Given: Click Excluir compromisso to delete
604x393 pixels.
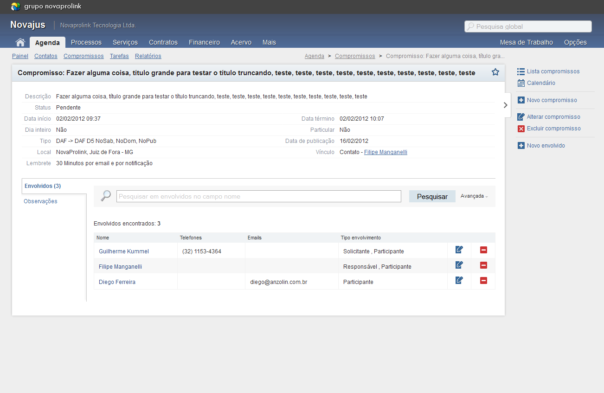Looking at the screenshot, I should tap(553, 129).
